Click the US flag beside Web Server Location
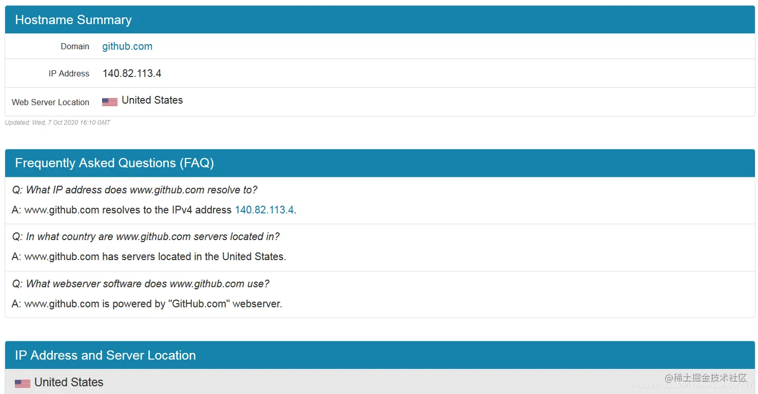 [110, 102]
